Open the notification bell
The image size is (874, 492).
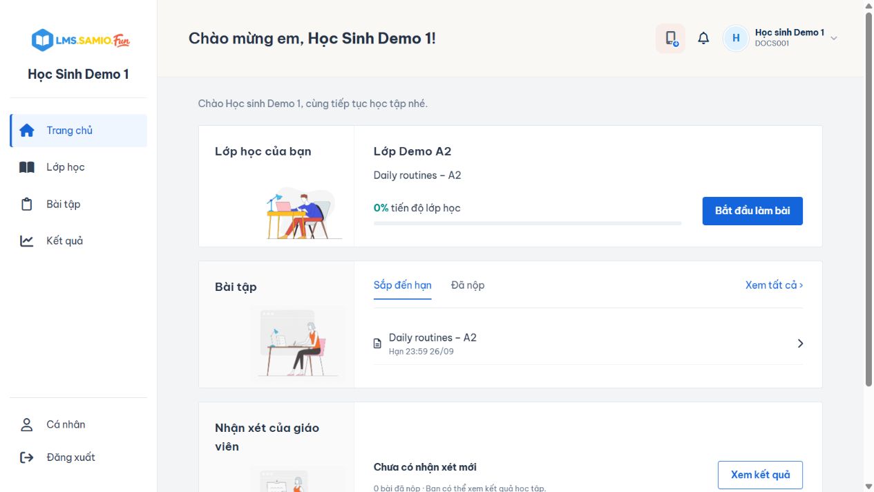[703, 38]
